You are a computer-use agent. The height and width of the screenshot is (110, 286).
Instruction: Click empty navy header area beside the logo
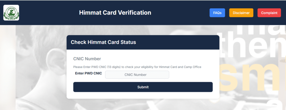click(47, 13)
